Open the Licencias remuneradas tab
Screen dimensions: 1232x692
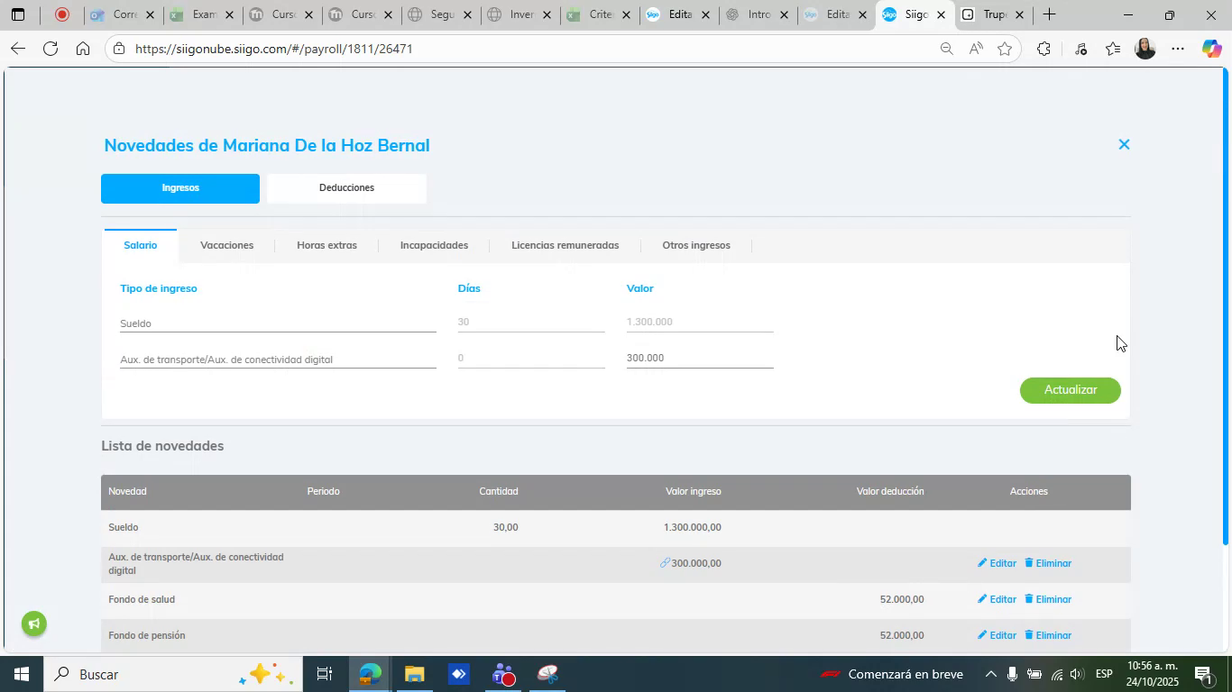click(565, 245)
